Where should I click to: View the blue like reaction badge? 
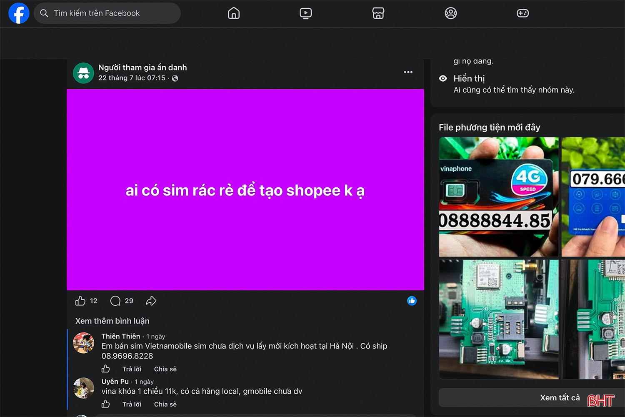(x=412, y=301)
